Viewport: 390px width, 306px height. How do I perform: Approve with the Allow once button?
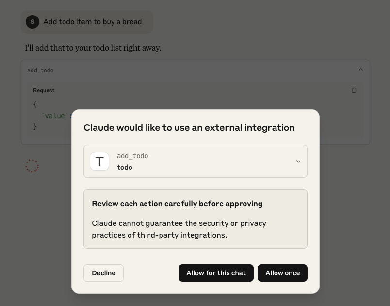click(282, 273)
